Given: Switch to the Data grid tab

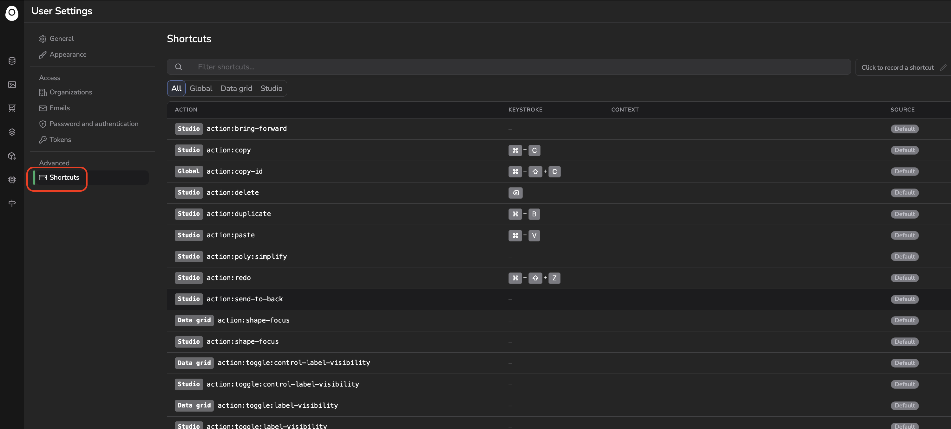Looking at the screenshot, I should 236,88.
